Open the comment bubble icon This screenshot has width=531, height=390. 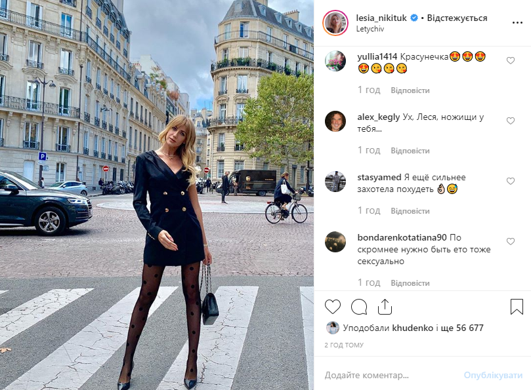(x=359, y=307)
